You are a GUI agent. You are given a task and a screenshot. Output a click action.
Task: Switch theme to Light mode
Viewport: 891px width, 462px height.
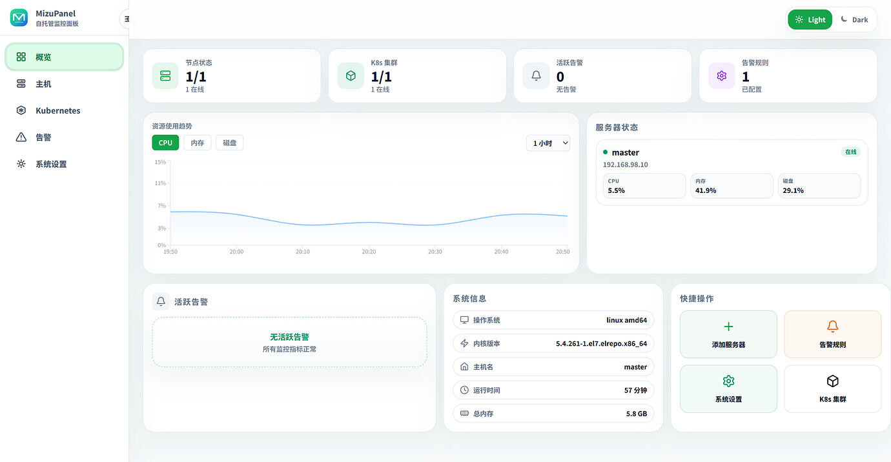(810, 19)
